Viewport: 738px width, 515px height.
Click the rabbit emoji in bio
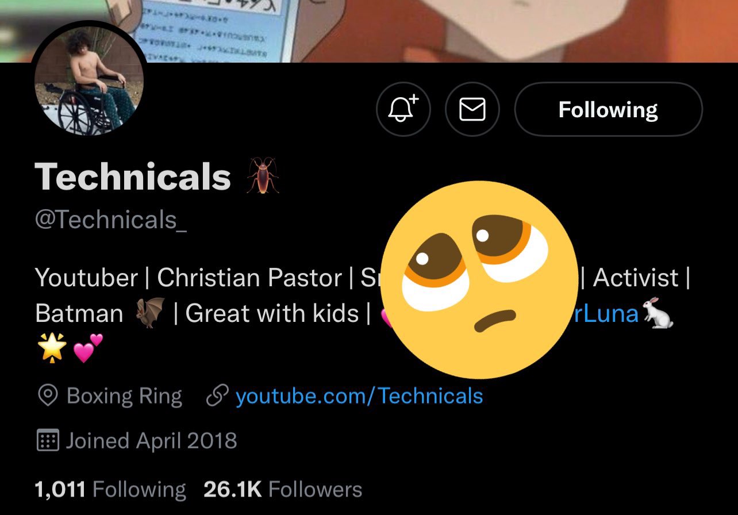[658, 313]
